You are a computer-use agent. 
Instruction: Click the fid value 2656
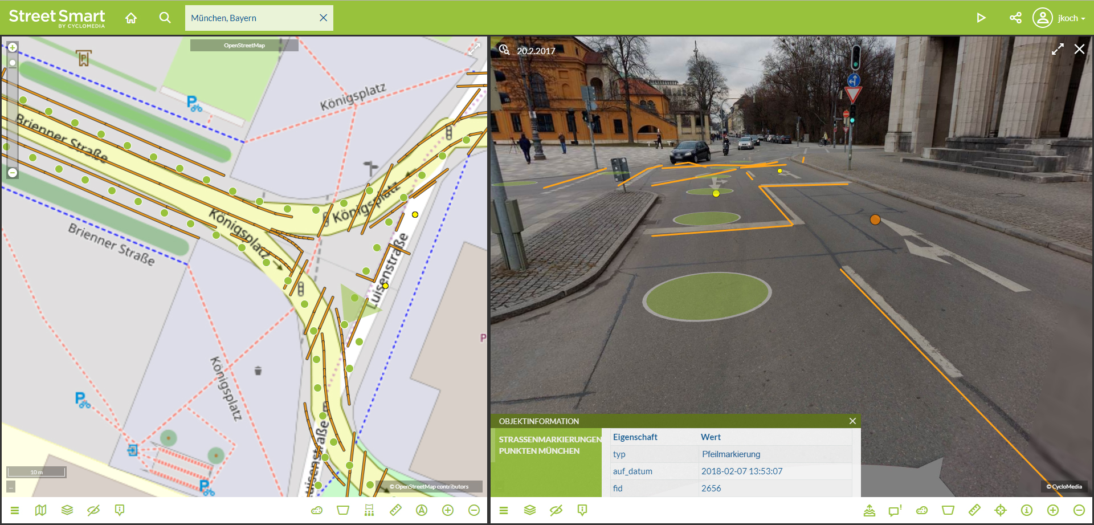(711, 489)
